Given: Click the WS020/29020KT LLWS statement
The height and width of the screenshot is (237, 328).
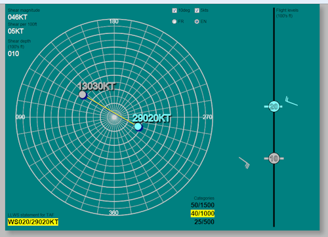Looking at the screenshot, I should coord(33,222).
